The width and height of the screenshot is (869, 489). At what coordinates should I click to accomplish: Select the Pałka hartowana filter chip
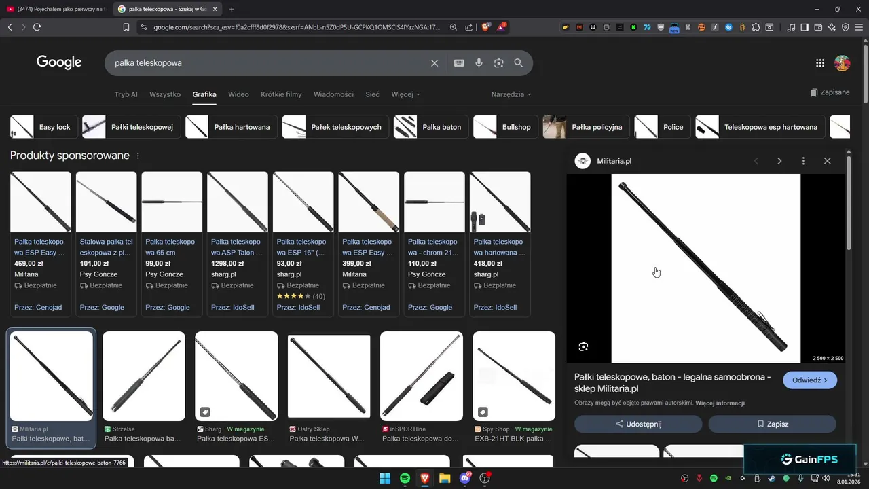[232, 127]
